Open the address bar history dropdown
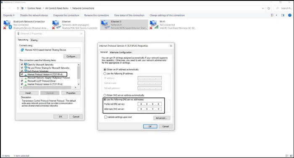This screenshot has width=294, height=158. pos(262,8)
